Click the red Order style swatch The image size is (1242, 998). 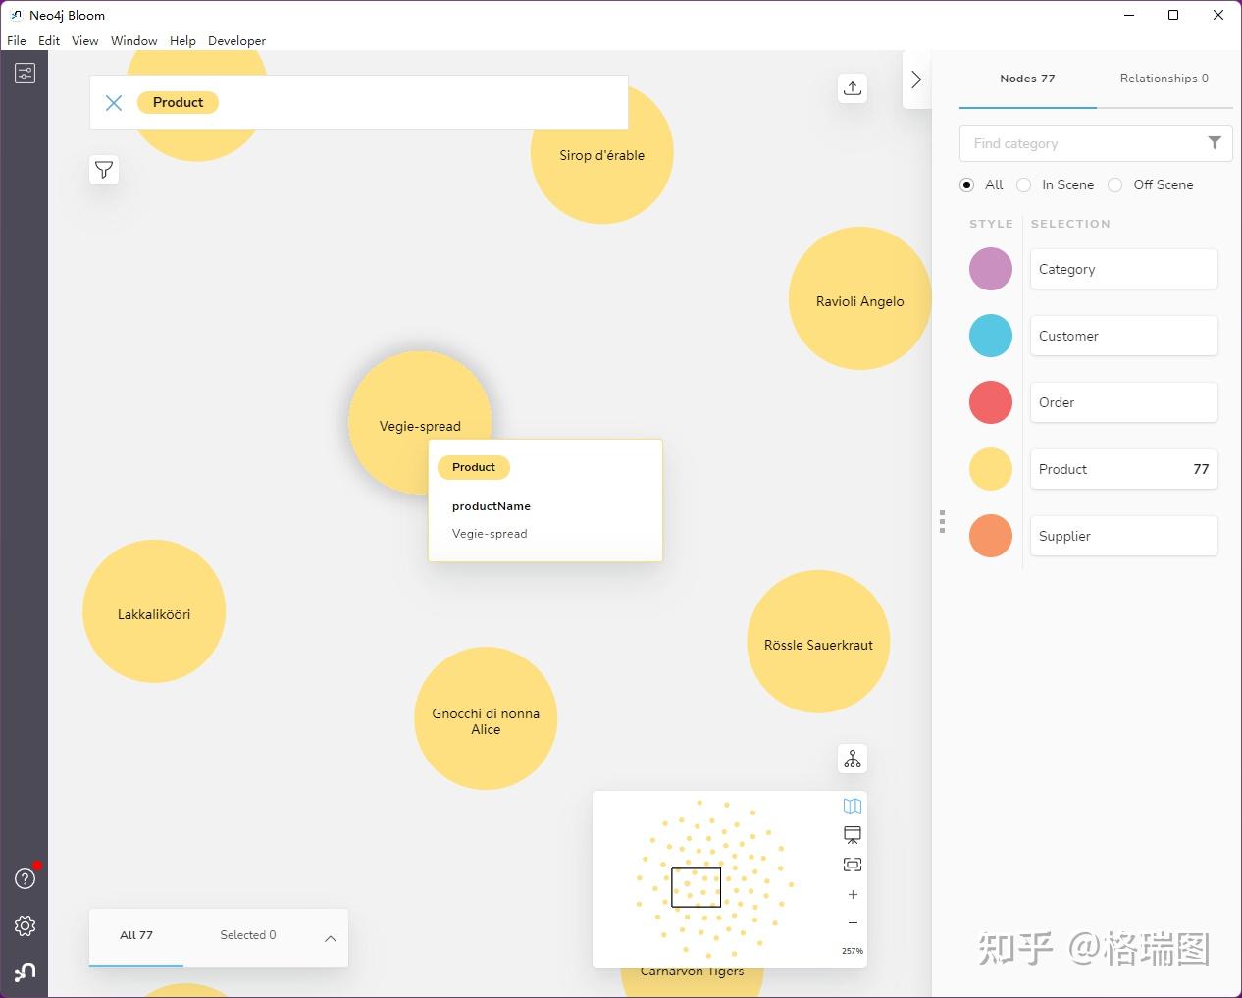click(x=991, y=402)
